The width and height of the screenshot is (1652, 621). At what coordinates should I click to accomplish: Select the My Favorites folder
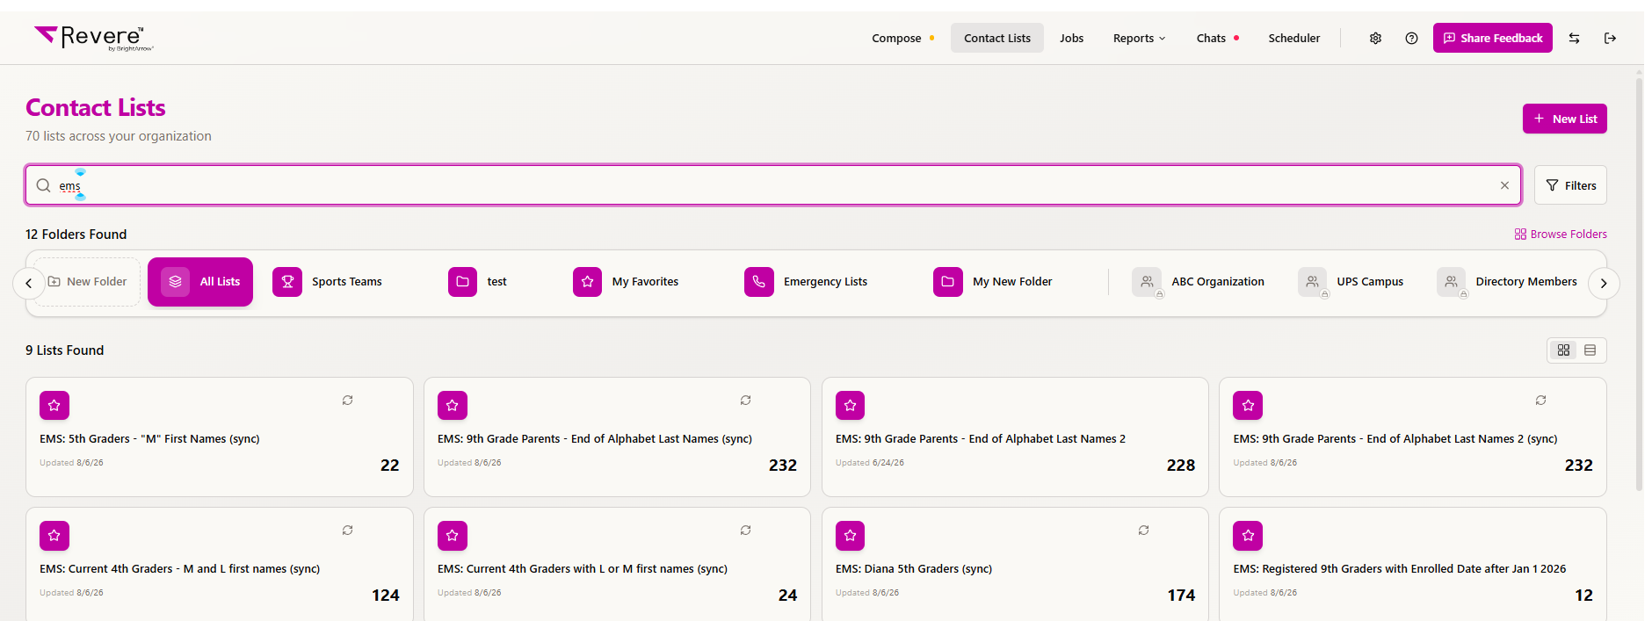pos(626,282)
